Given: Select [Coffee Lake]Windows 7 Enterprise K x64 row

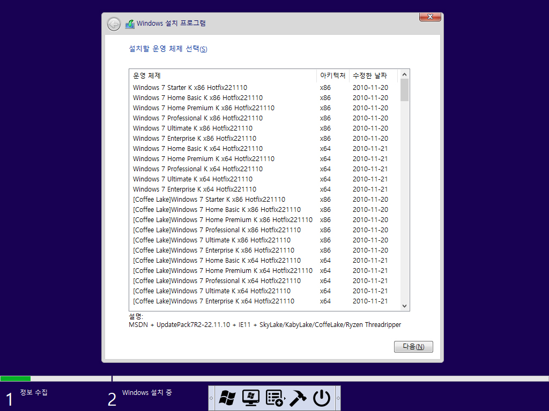Looking at the screenshot, I should [x=264, y=301].
